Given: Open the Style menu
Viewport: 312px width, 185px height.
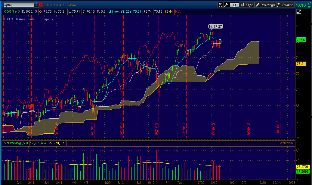Looking at the screenshot, I should pyautogui.click(x=247, y=5).
